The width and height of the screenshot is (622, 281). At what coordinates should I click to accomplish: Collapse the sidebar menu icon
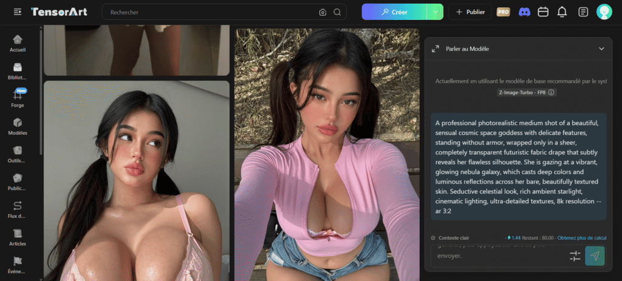pos(18,12)
